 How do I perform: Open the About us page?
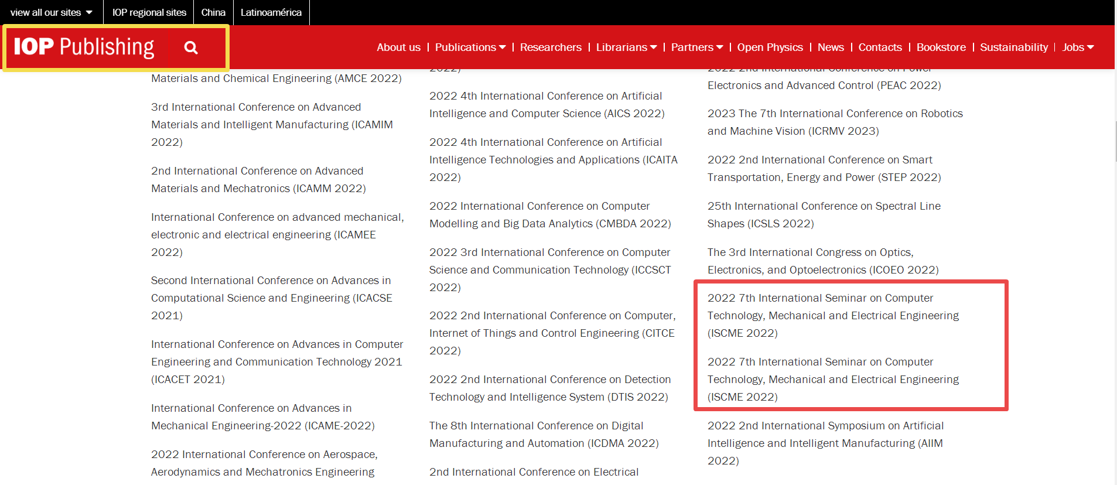point(398,47)
